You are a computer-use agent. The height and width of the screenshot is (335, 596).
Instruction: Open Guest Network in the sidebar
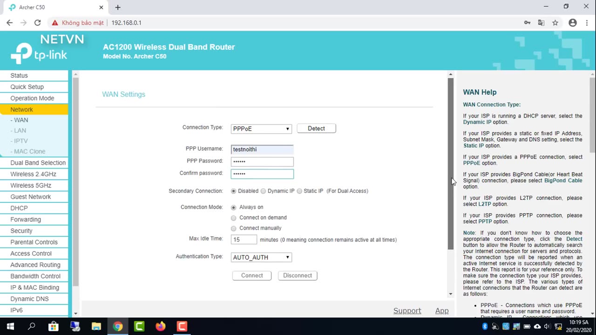34,197
